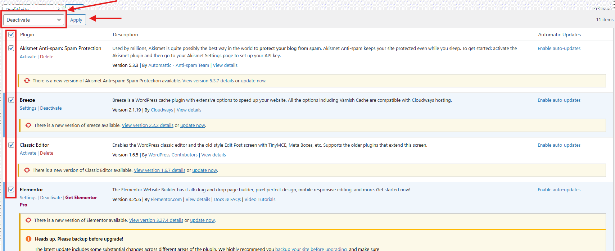Click update now for Classic Editor
615x251 pixels.
[x=204, y=170]
